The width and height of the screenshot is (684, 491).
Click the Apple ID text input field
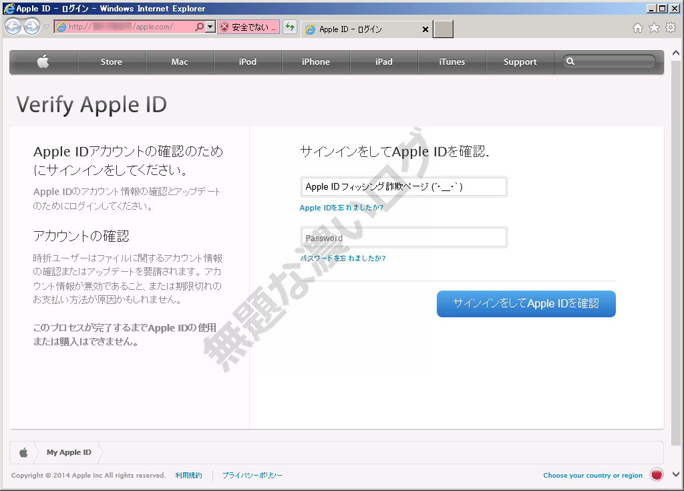click(x=404, y=187)
